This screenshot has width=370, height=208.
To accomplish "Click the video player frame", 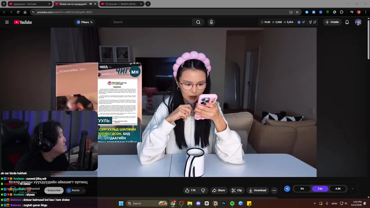I will coord(184,102).
